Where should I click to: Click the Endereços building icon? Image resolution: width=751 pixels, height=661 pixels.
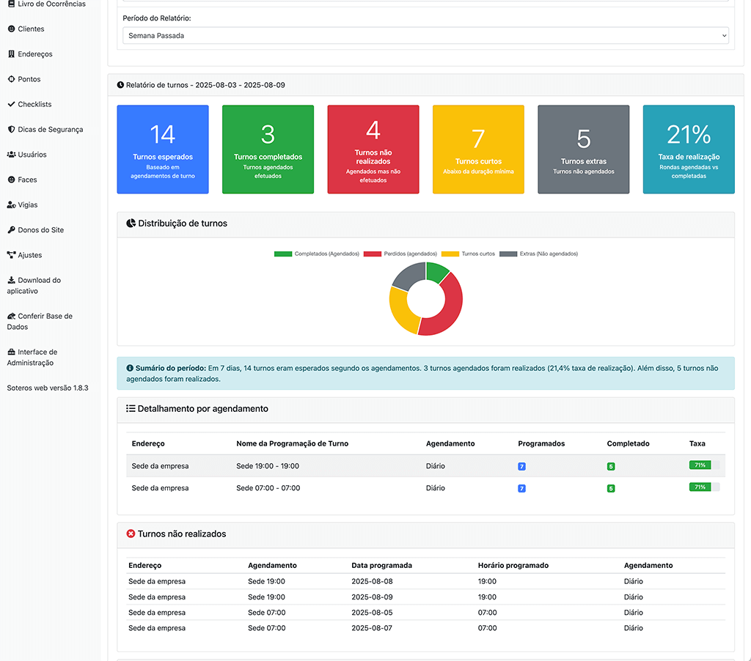coord(11,54)
